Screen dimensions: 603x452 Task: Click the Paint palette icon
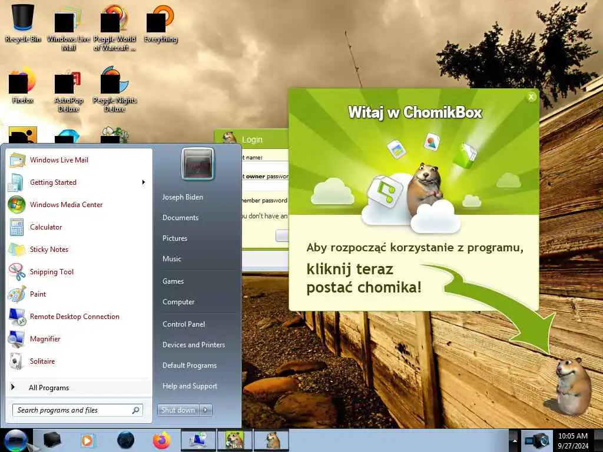pos(17,294)
